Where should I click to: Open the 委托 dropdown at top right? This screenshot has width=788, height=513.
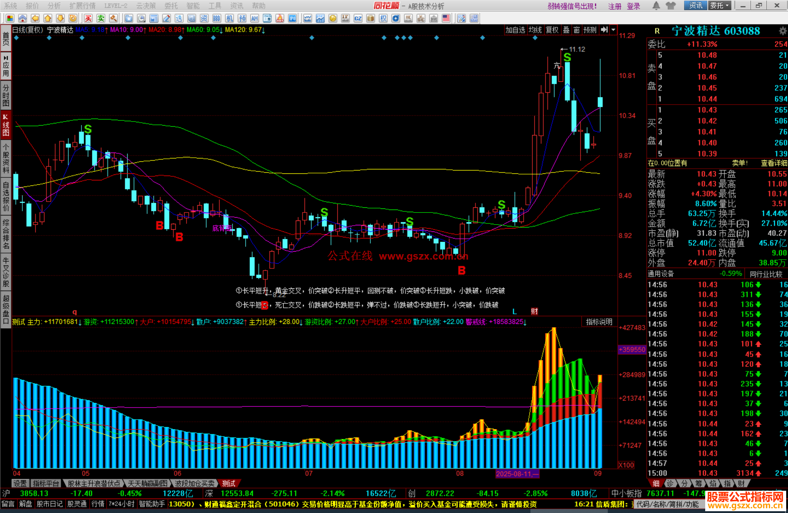(x=720, y=5)
